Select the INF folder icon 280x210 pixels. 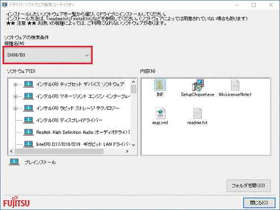(x=160, y=85)
